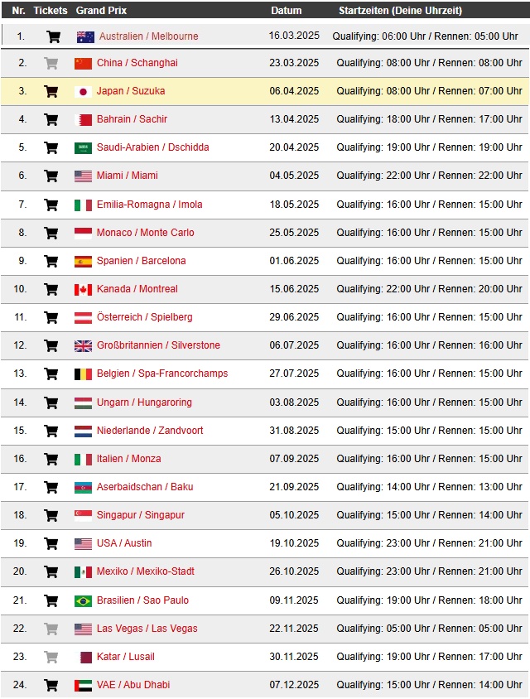Screen dimensions: 530x699
Task: Open the Katar / Lusail link
Action: pos(125,657)
